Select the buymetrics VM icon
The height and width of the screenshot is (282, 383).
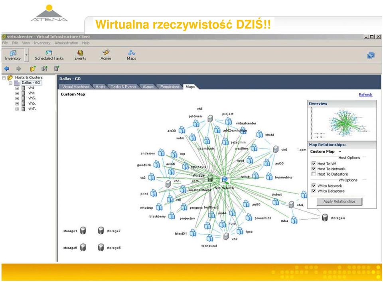[x=269, y=177]
